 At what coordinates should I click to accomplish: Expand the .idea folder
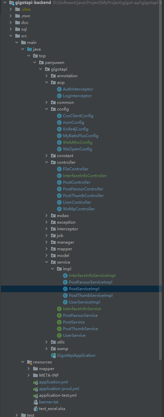11,9
